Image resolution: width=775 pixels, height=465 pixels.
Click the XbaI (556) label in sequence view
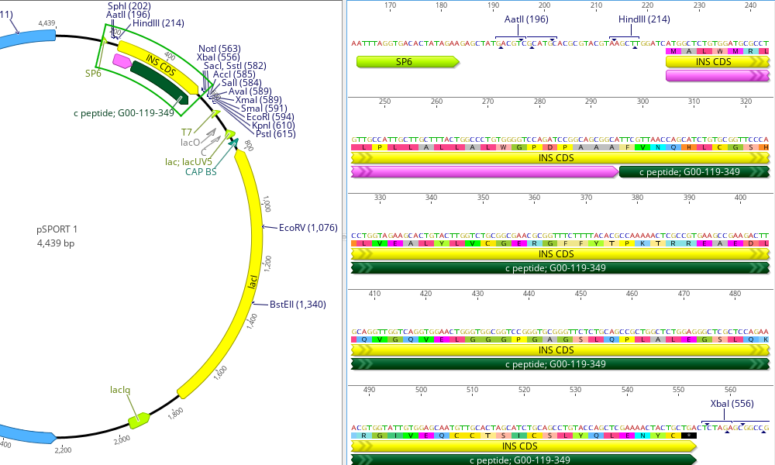(731, 403)
